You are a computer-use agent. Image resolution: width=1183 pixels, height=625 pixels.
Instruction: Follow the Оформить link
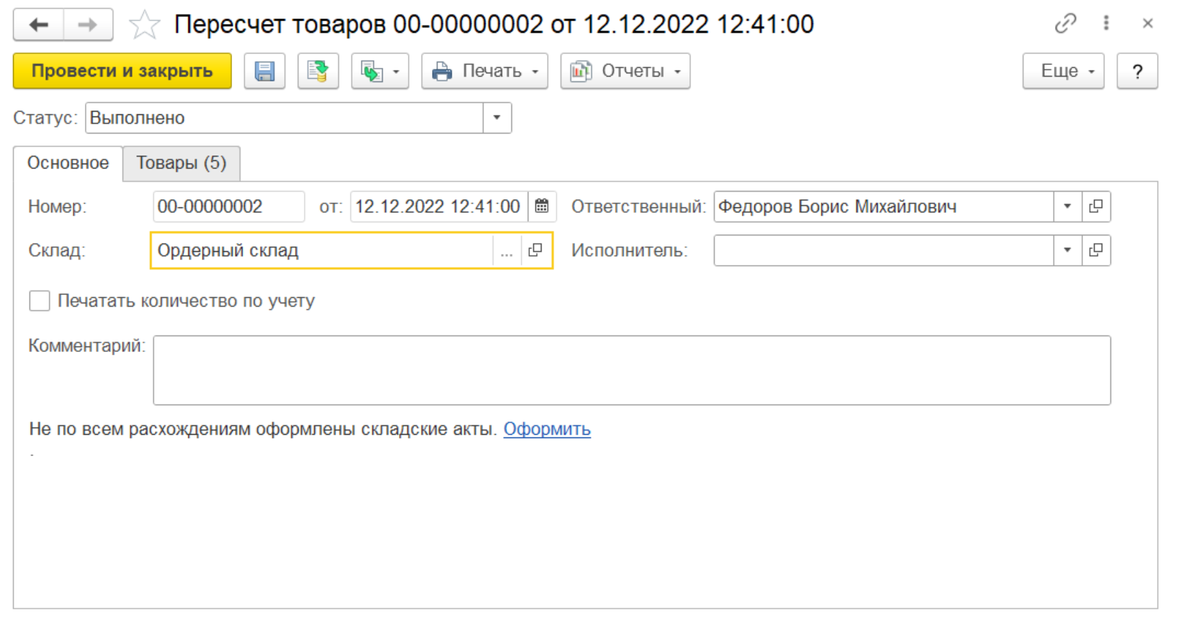tap(547, 429)
